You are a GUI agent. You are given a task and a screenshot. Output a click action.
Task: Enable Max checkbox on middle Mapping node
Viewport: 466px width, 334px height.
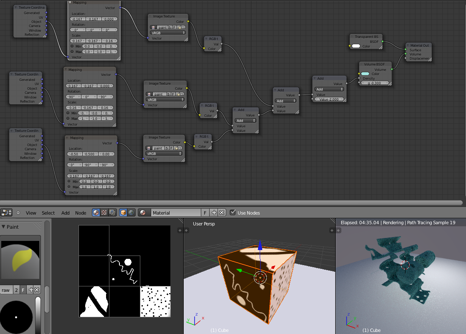click(67, 119)
